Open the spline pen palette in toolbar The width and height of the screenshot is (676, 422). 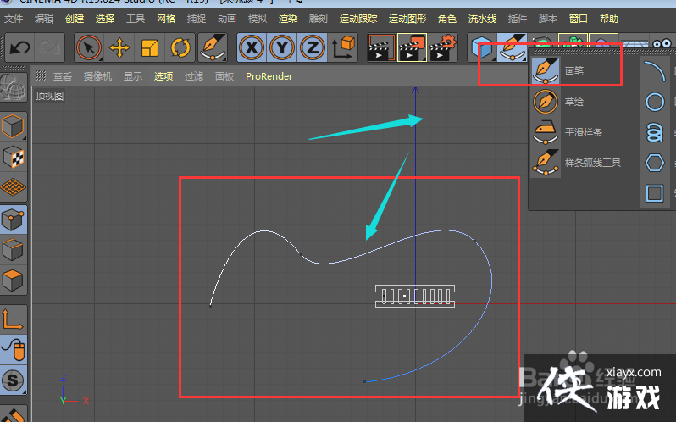tap(512, 47)
